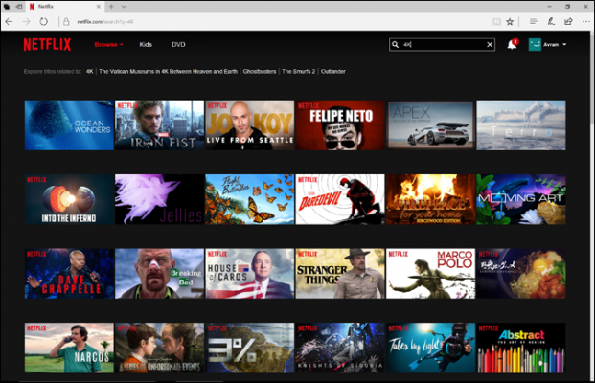Image resolution: width=595 pixels, height=383 pixels.
Task: Open the 3% thumbnail
Action: 250,348
